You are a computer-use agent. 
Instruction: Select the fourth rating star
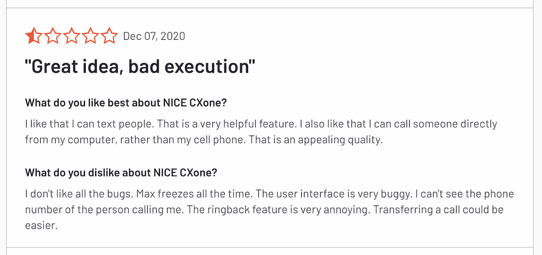pos(91,36)
